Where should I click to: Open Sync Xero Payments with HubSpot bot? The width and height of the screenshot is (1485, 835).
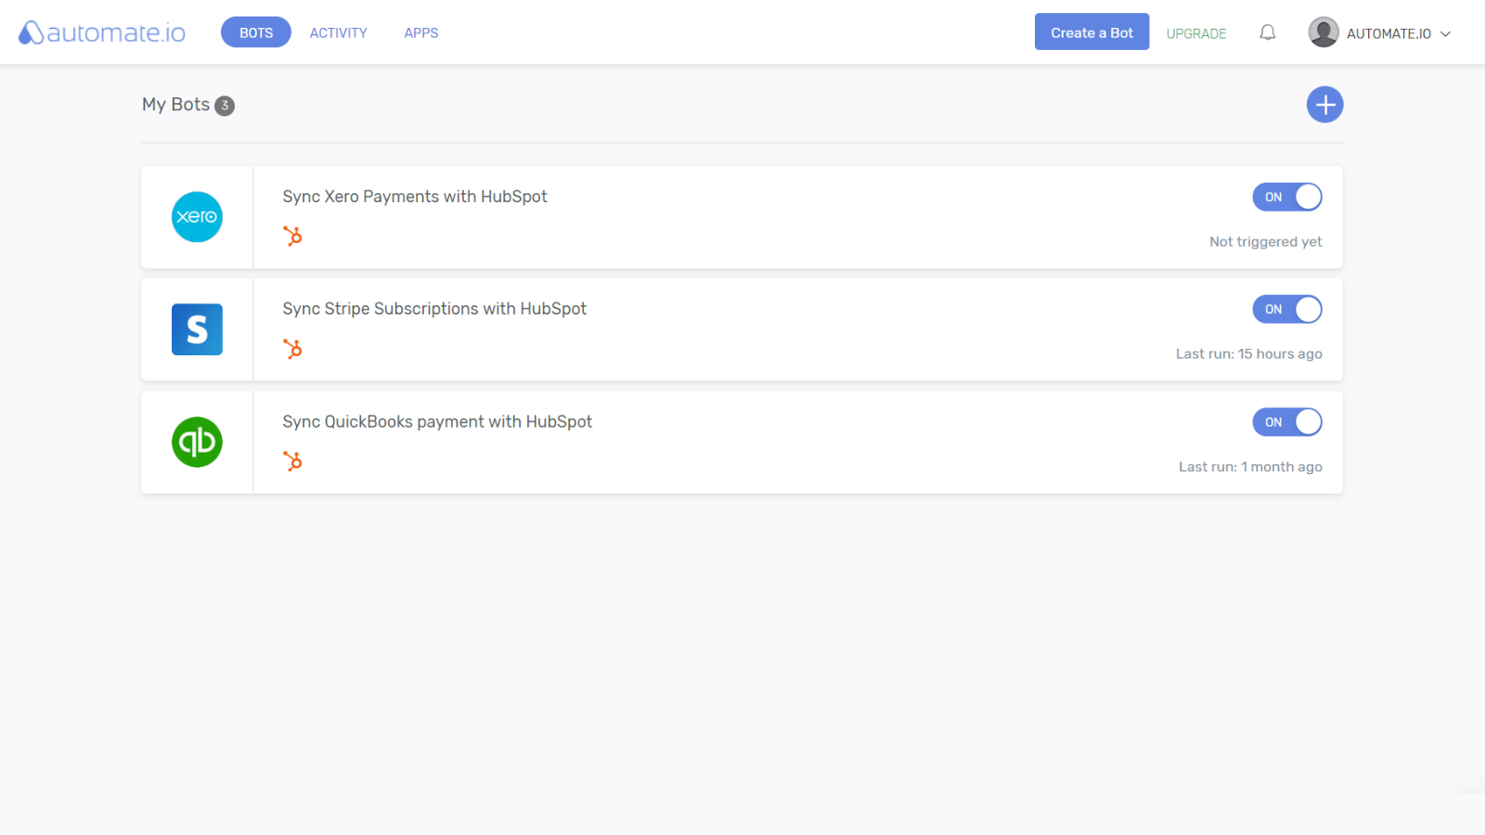[x=415, y=197]
